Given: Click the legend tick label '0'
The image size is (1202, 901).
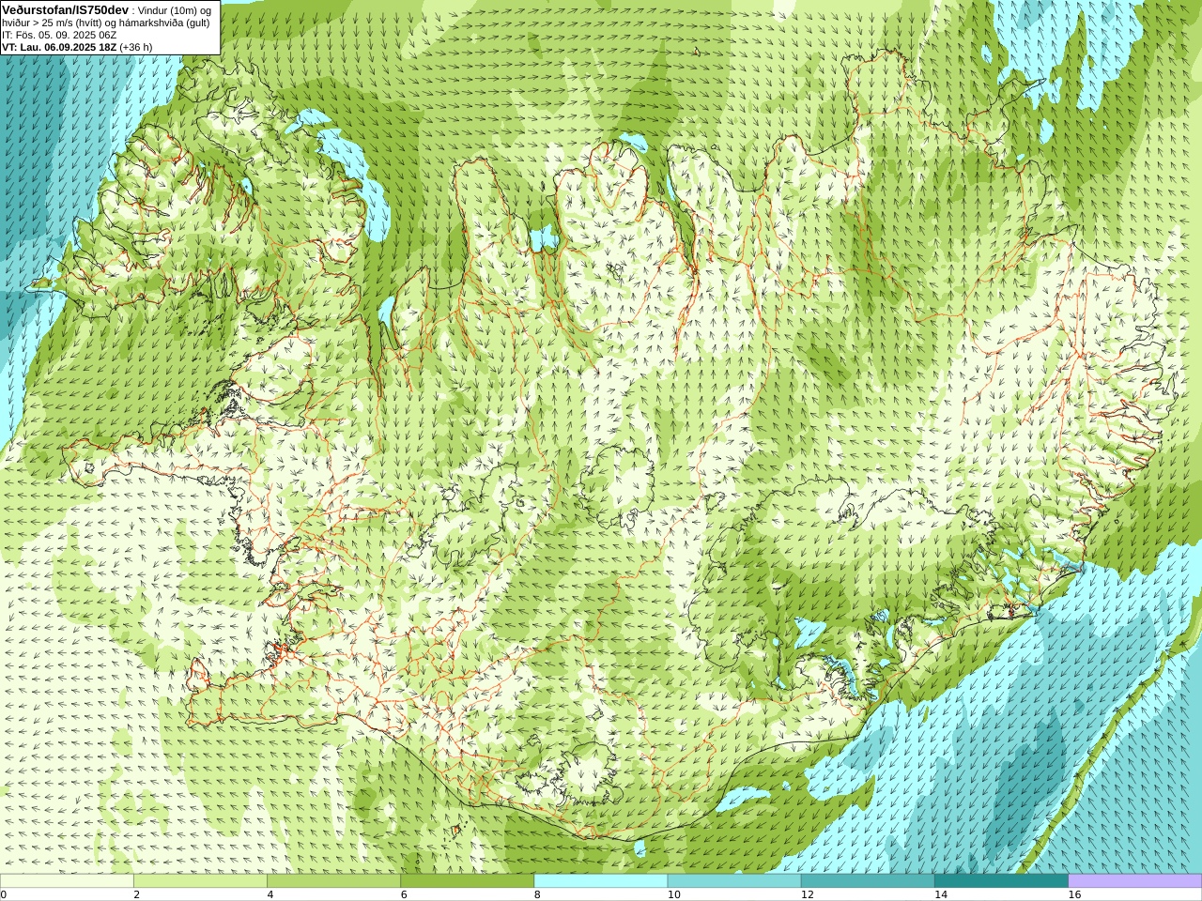Looking at the screenshot, I should [4, 894].
